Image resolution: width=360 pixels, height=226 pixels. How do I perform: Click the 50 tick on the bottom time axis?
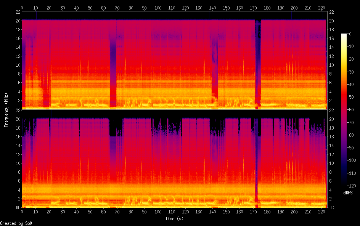tap(90, 212)
